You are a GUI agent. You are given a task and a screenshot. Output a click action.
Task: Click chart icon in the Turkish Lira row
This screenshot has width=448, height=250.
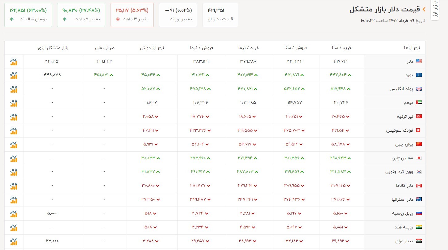point(14,117)
